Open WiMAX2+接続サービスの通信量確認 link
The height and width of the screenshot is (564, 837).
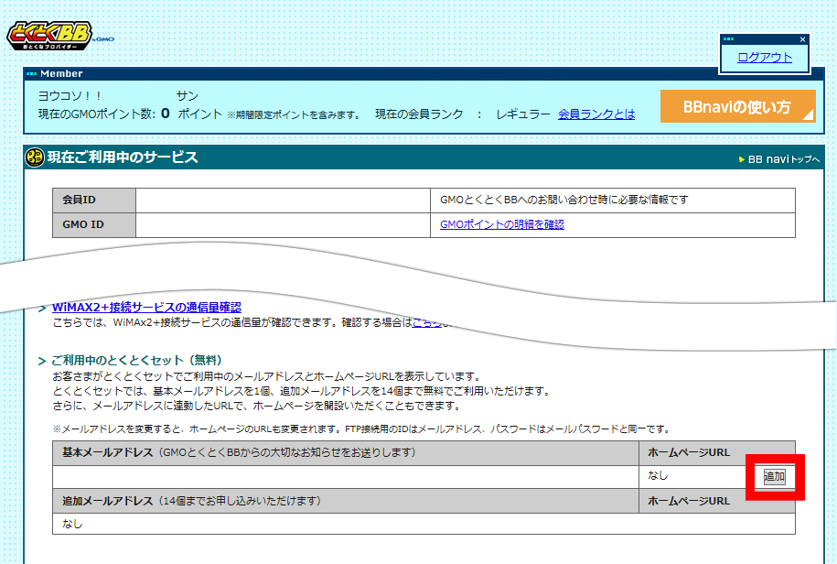click(146, 307)
